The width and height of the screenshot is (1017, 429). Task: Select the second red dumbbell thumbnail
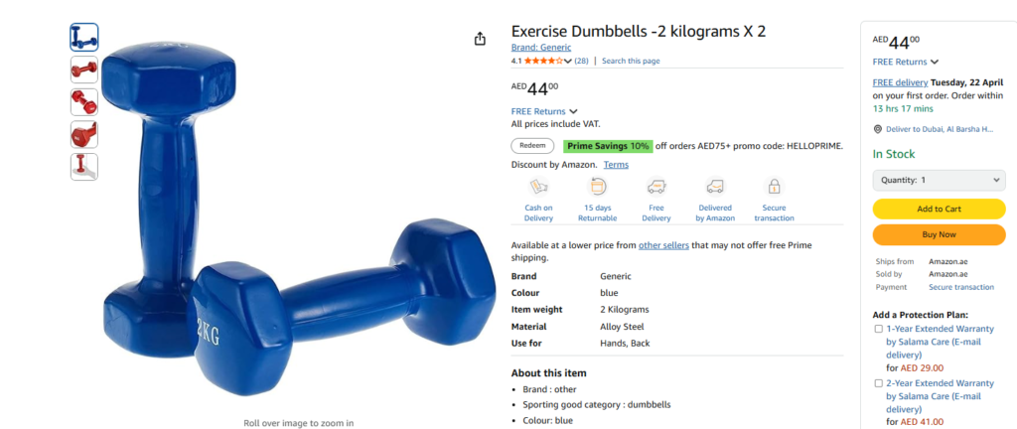pos(84,101)
